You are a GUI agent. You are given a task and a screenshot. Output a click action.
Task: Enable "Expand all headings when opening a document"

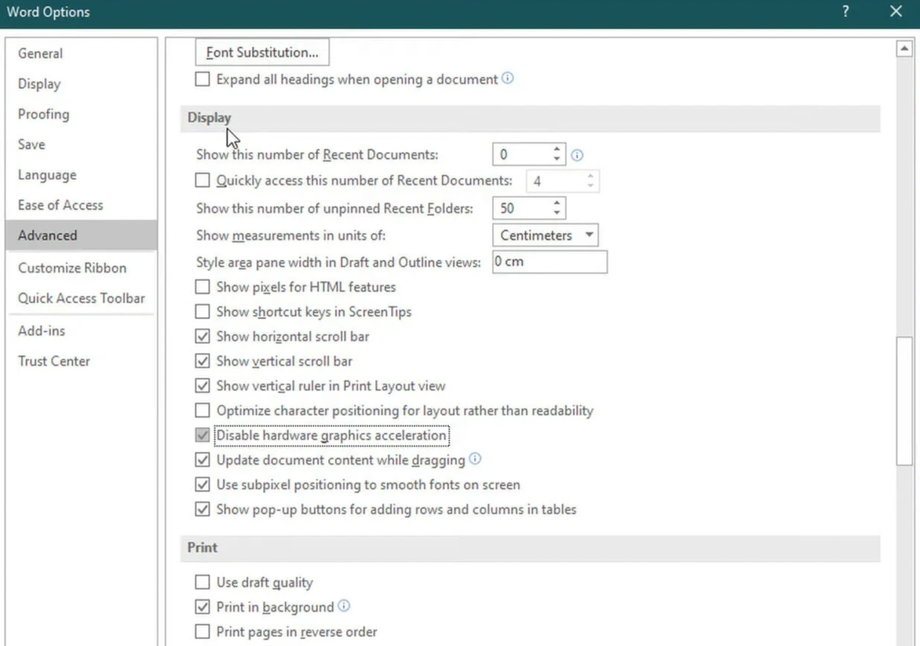coord(202,79)
